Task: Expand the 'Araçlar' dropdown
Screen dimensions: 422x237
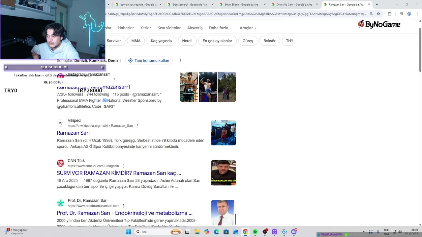Action: tap(248, 28)
